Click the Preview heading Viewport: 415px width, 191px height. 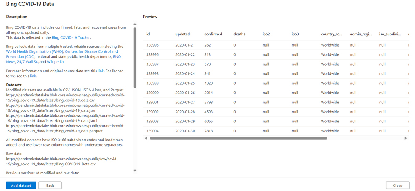[150, 17]
